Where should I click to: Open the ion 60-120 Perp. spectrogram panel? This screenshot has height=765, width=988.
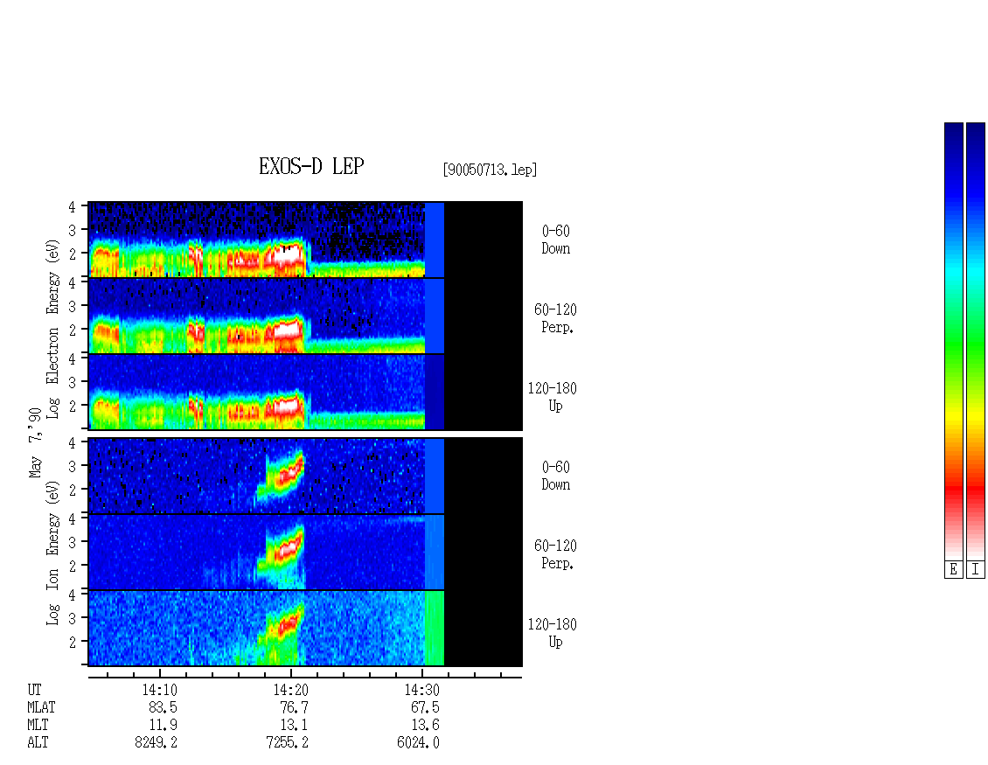305,552
